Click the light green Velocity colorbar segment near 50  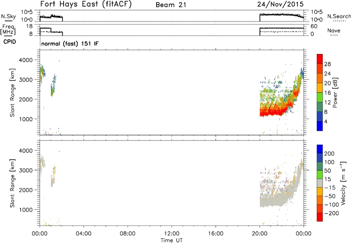pyautogui.click(x=320, y=175)
